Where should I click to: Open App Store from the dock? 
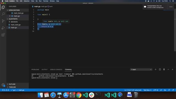coord(66,95)
